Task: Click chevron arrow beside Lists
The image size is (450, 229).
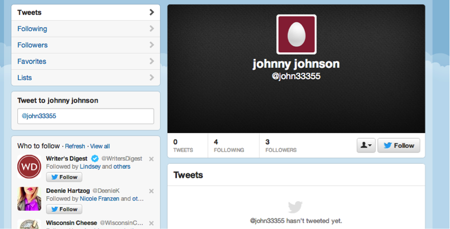Action: coord(152,77)
